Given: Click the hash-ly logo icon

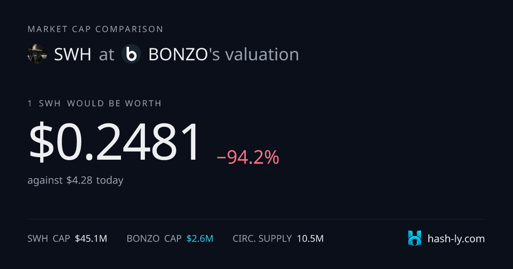Looking at the screenshot, I should pyautogui.click(x=415, y=238).
